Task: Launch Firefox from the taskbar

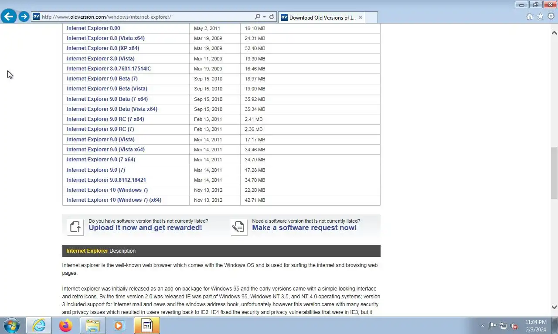Action: coord(66,325)
